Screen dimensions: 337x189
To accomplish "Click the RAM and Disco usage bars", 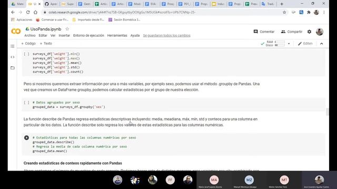I will click(x=275, y=44).
